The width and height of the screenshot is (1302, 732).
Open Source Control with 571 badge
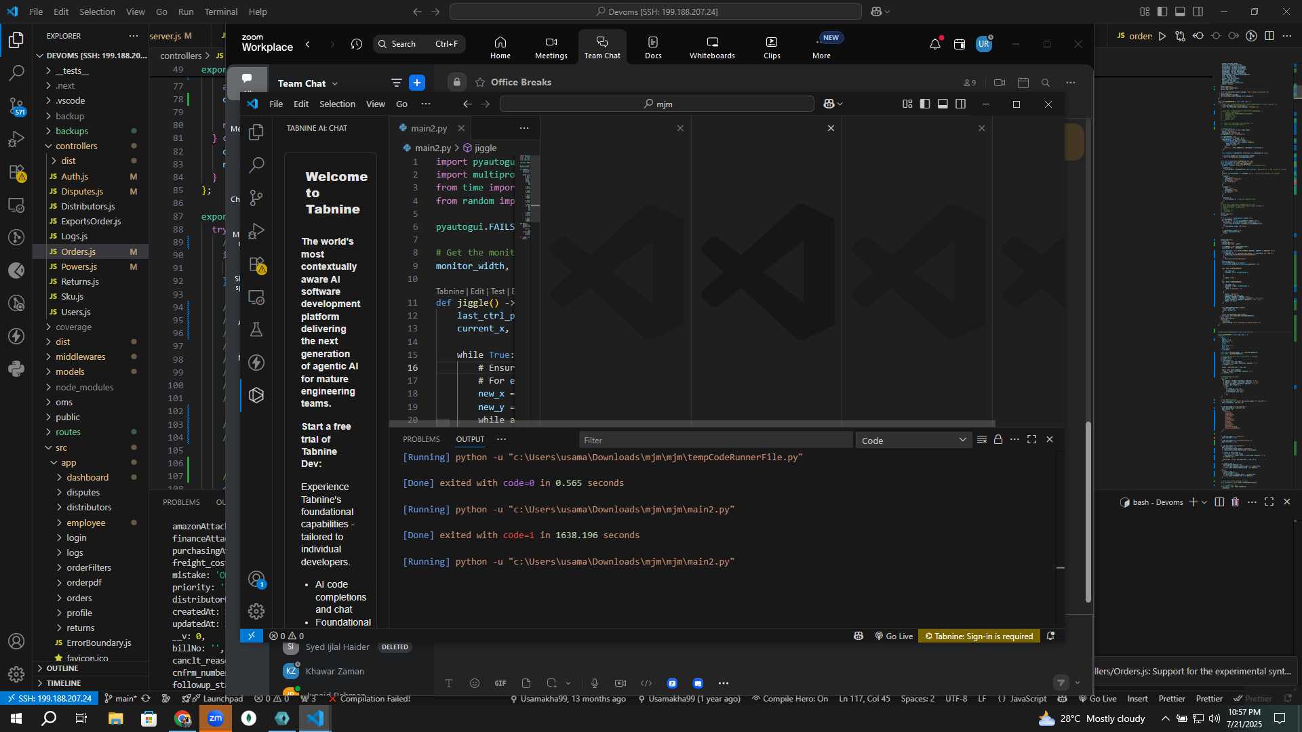pyautogui.click(x=16, y=106)
